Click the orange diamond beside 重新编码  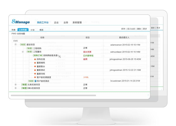coord(35,63)
